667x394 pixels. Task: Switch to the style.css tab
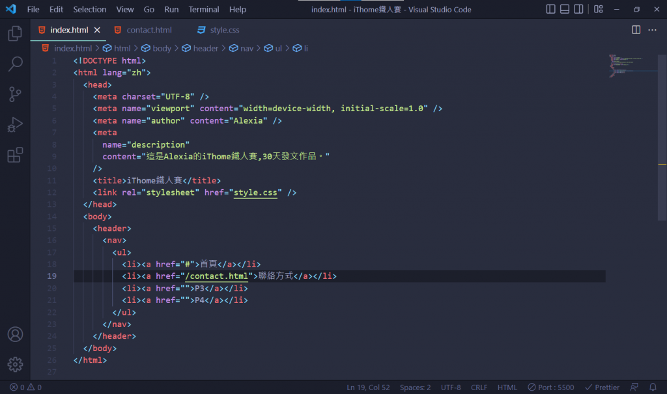pos(225,30)
